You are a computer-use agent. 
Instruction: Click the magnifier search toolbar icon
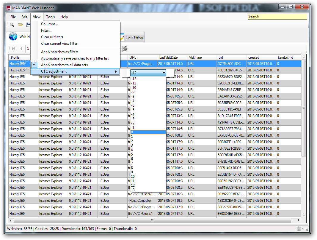[x=12, y=25]
